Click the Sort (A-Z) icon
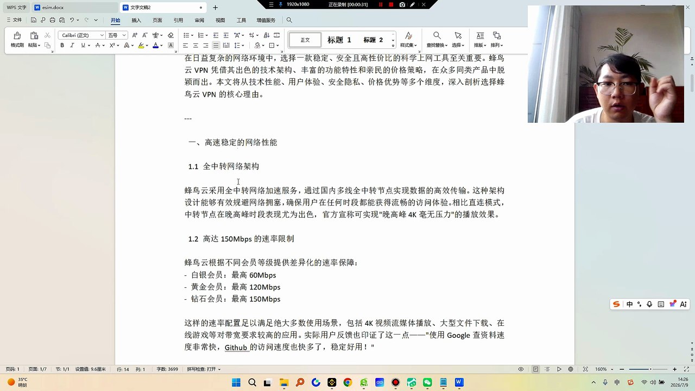 (x=267, y=35)
